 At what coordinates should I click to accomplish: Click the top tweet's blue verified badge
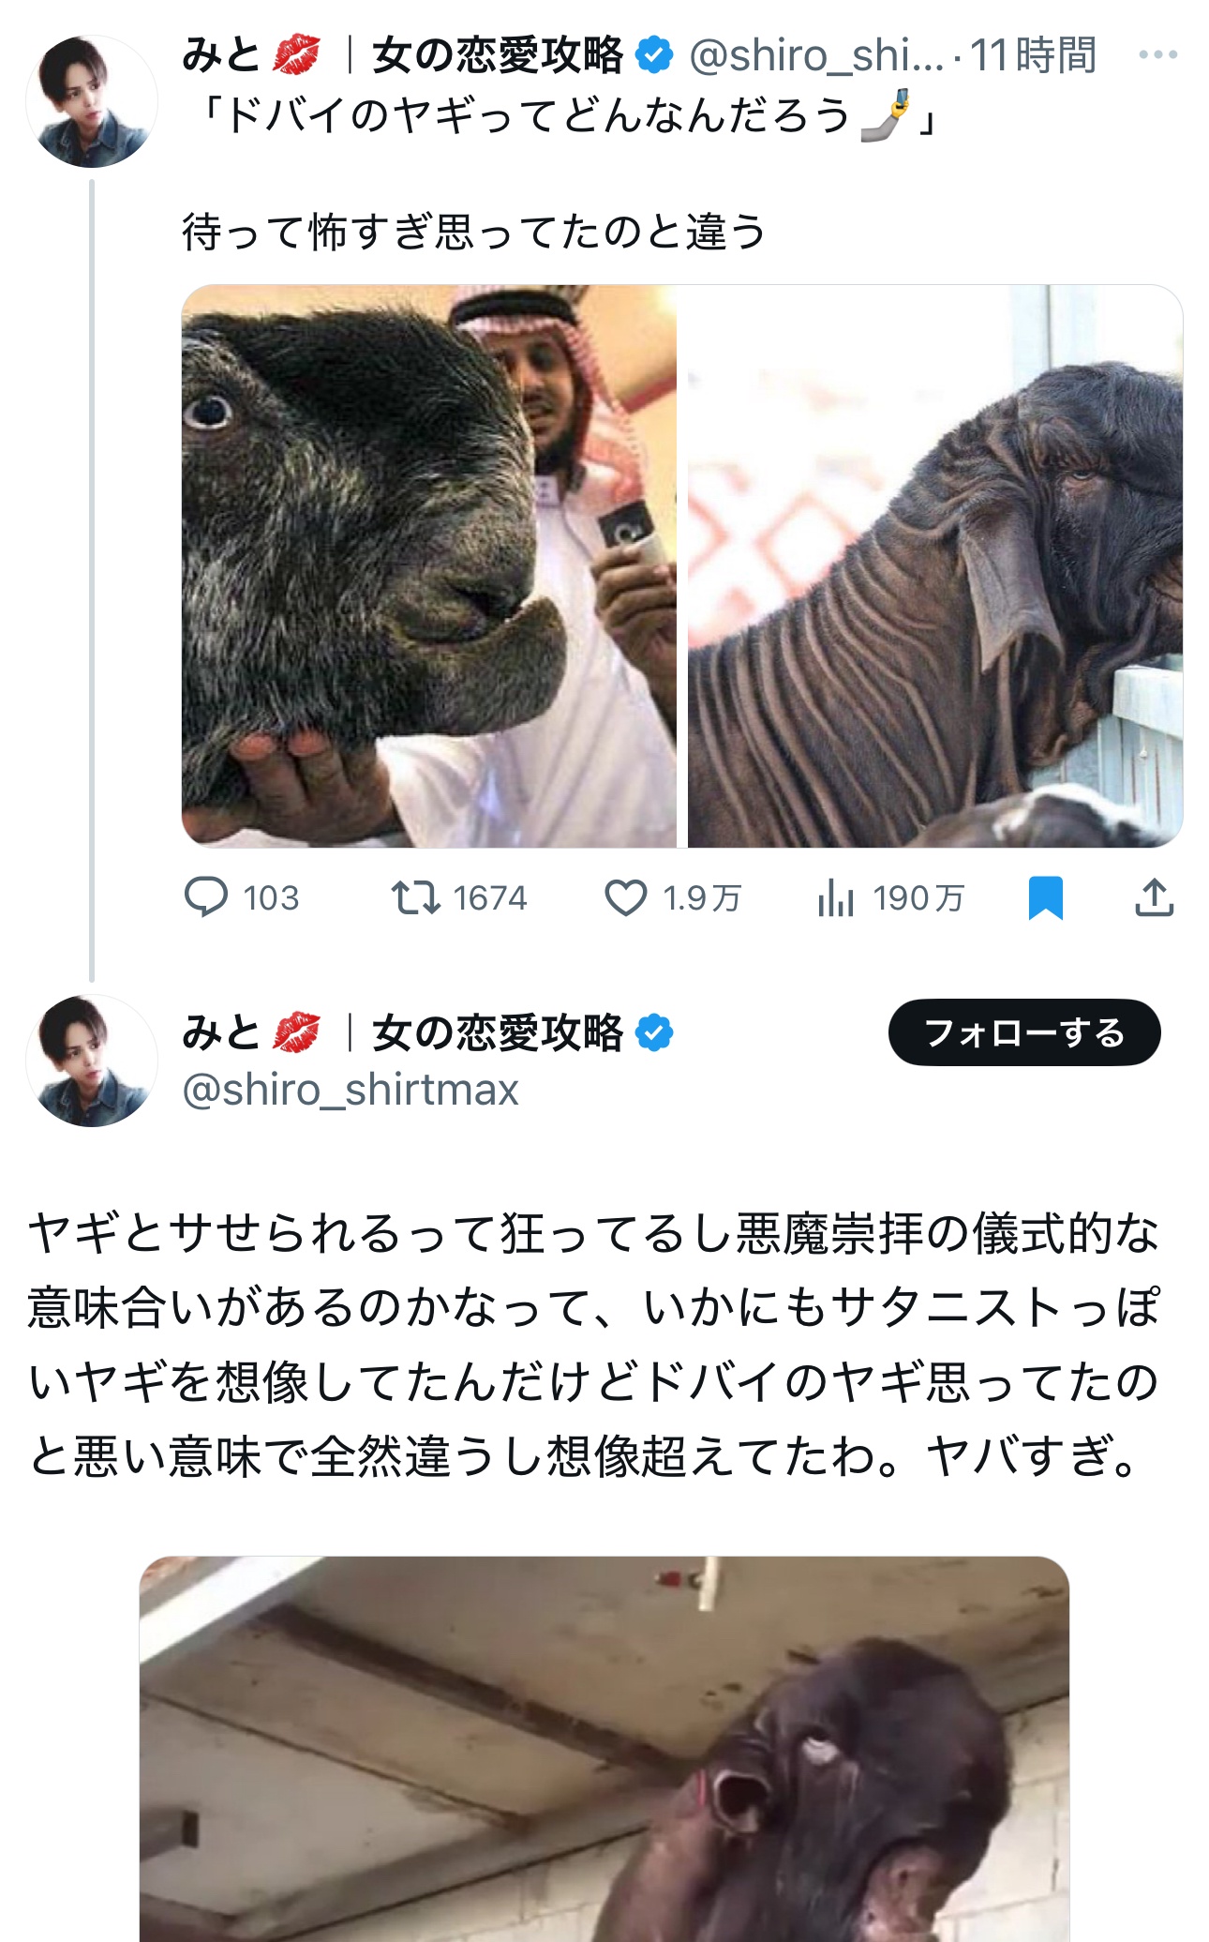[654, 55]
